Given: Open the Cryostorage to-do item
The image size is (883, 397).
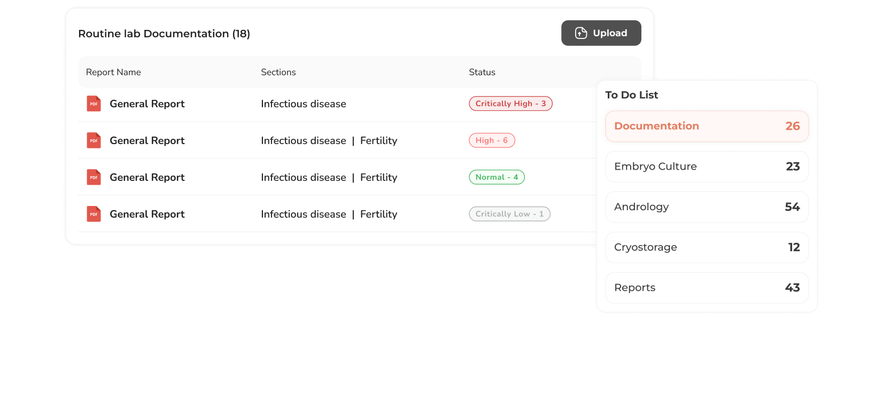Looking at the screenshot, I should coord(707,248).
